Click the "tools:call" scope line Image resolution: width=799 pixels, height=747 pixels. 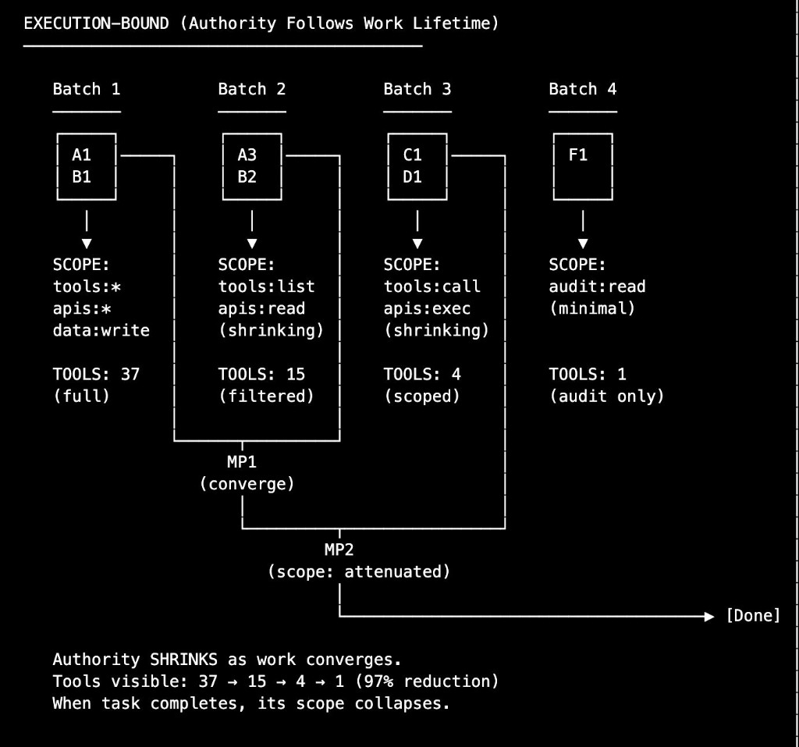click(x=432, y=286)
